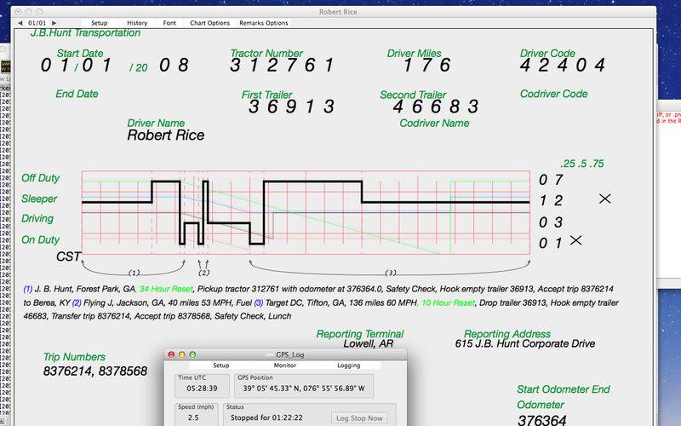
Task: Click the odometer value 376364
Action: pyautogui.click(x=542, y=420)
